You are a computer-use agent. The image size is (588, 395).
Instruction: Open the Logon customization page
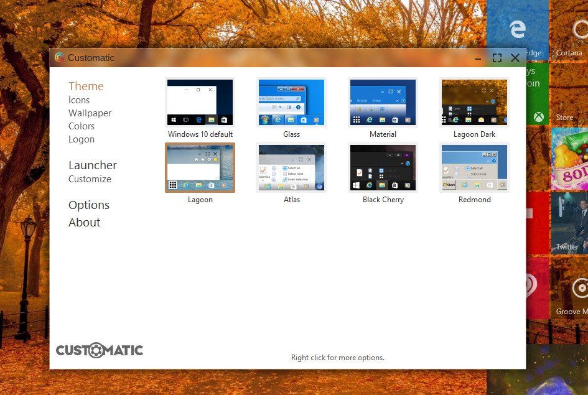tap(81, 139)
